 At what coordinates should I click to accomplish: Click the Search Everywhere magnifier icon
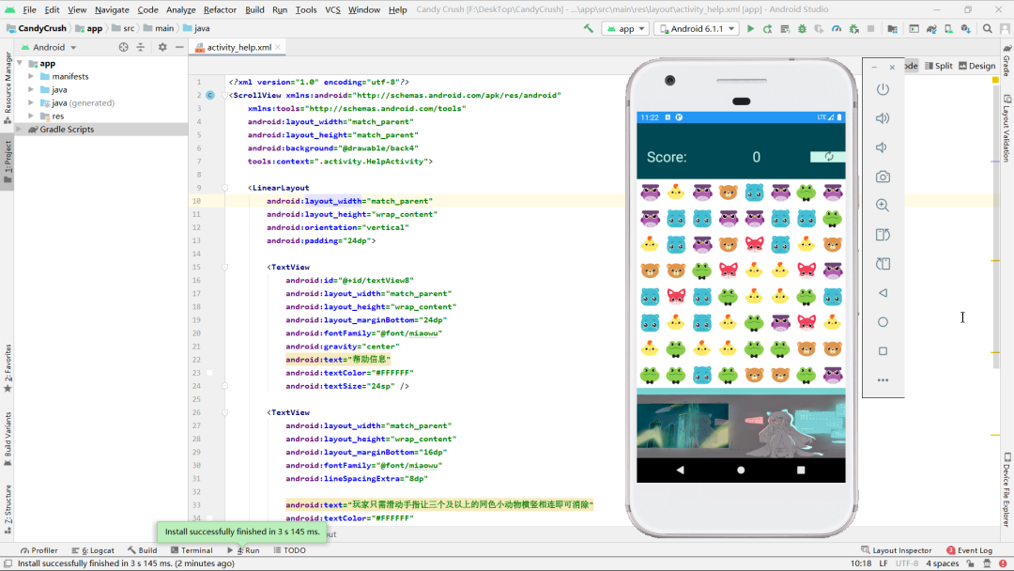click(988, 28)
